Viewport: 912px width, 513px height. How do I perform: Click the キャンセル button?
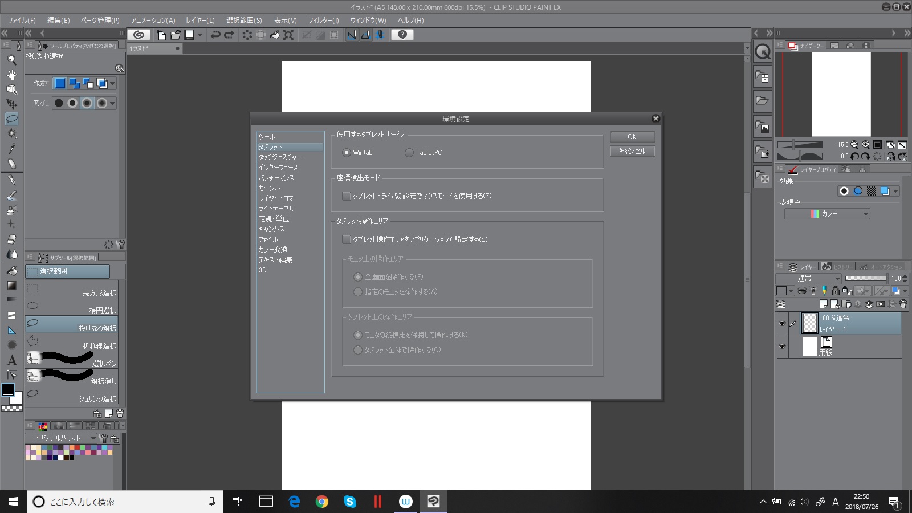pyautogui.click(x=632, y=151)
